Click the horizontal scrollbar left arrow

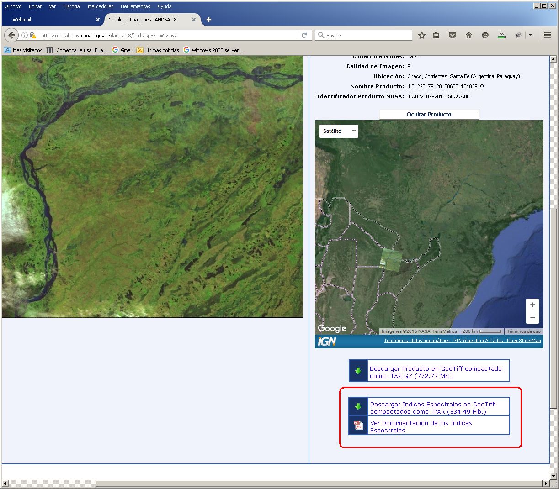(5, 483)
